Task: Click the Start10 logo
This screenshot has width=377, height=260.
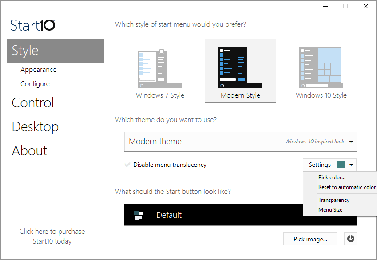Action: pos(33,25)
